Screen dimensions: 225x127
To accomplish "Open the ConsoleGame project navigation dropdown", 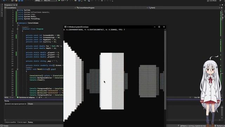I will click(x=40, y=8).
